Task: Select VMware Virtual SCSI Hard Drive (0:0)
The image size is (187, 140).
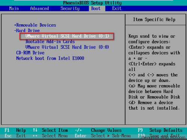Action: pyautogui.click(x=67, y=47)
